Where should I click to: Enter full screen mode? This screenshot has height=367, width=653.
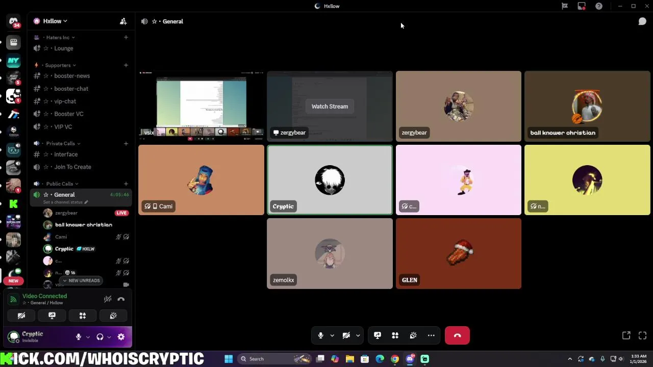tap(642, 335)
